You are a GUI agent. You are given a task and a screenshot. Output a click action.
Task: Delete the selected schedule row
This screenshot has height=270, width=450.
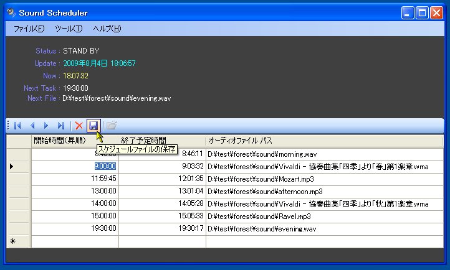(x=79, y=126)
